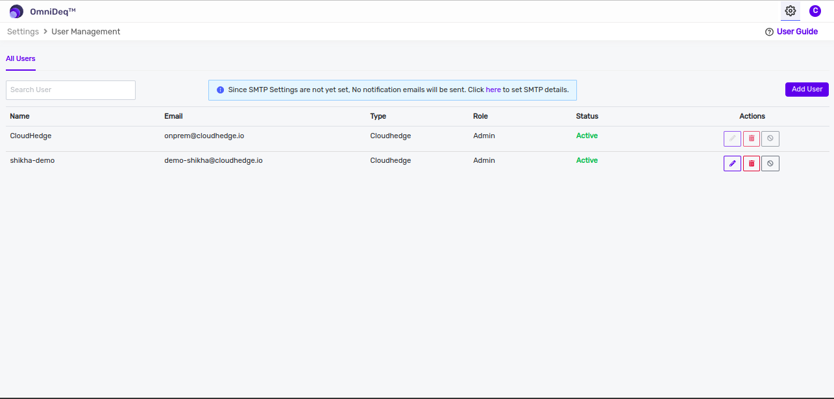The height and width of the screenshot is (399, 834).
Task: Click the Email column header
Action: (x=173, y=117)
